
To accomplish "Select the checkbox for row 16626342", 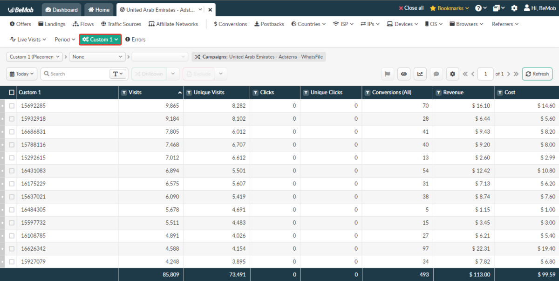I will coord(12,249).
